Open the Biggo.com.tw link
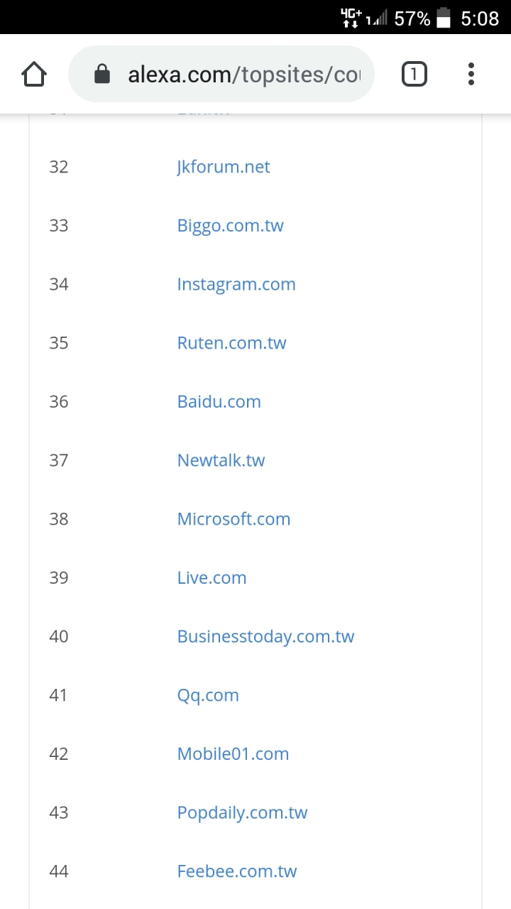The image size is (511, 909). point(230,226)
